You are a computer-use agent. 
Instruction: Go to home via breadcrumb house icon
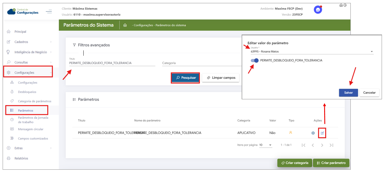[x=125, y=25]
